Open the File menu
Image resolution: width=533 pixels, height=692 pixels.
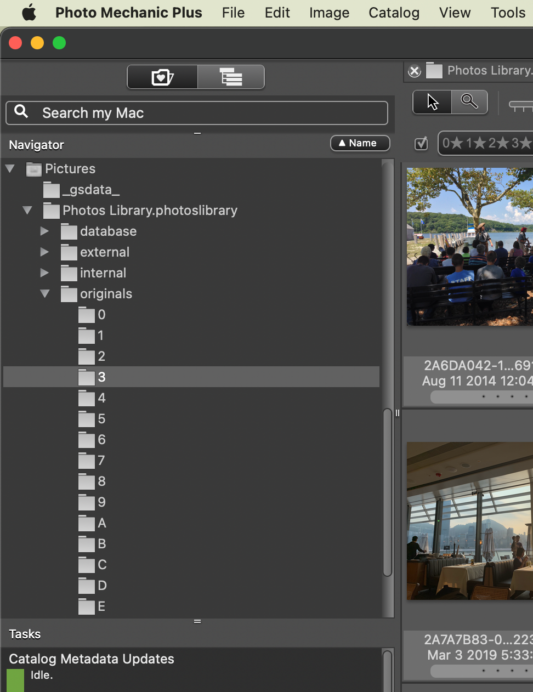pyautogui.click(x=233, y=13)
